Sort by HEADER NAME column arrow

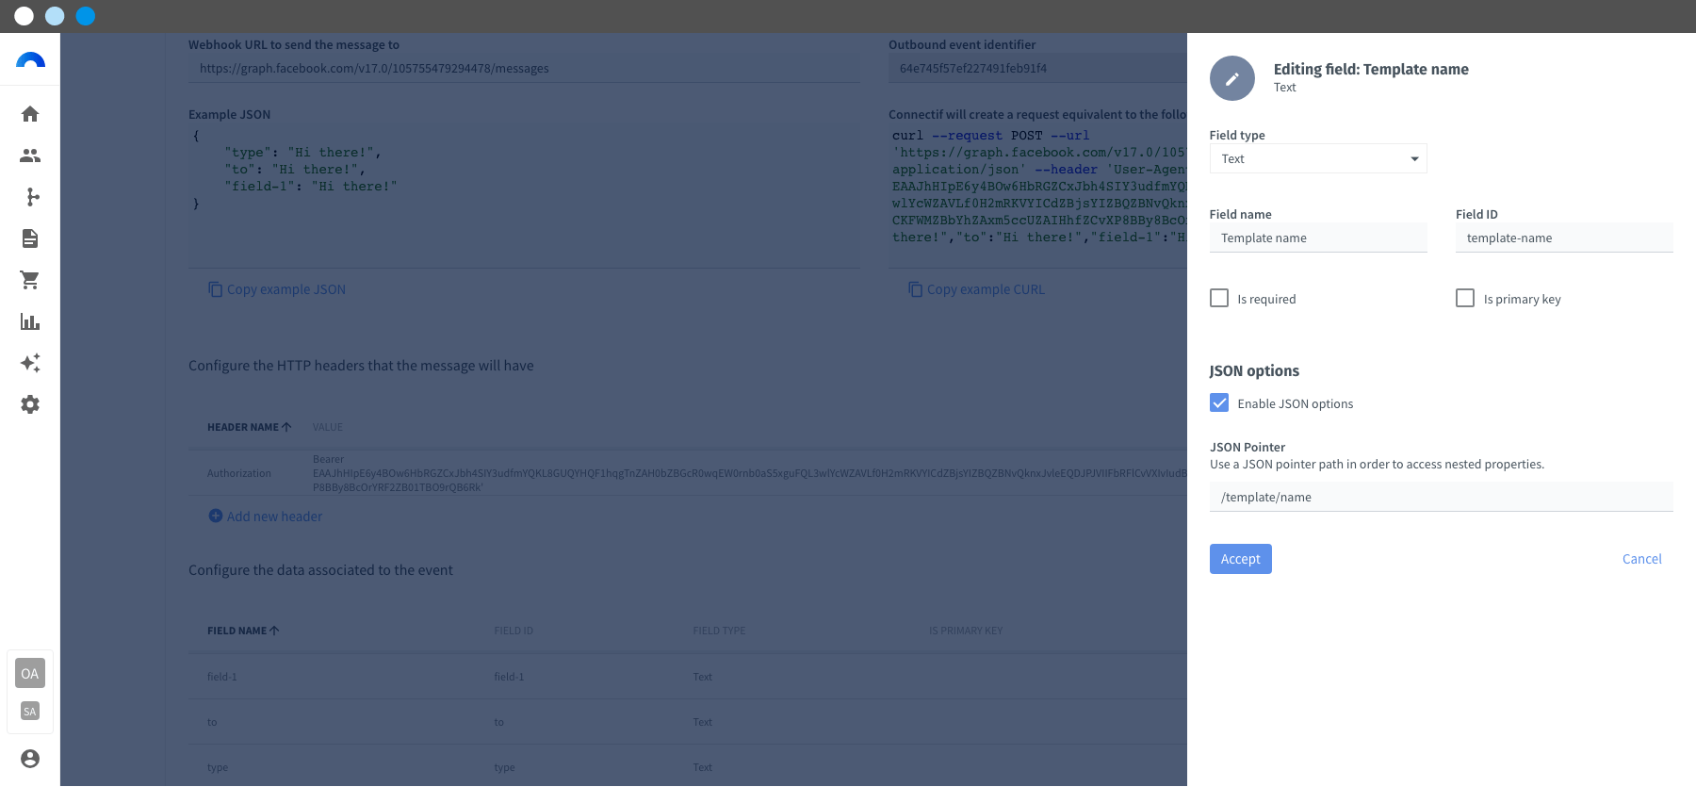pos(287,427)
